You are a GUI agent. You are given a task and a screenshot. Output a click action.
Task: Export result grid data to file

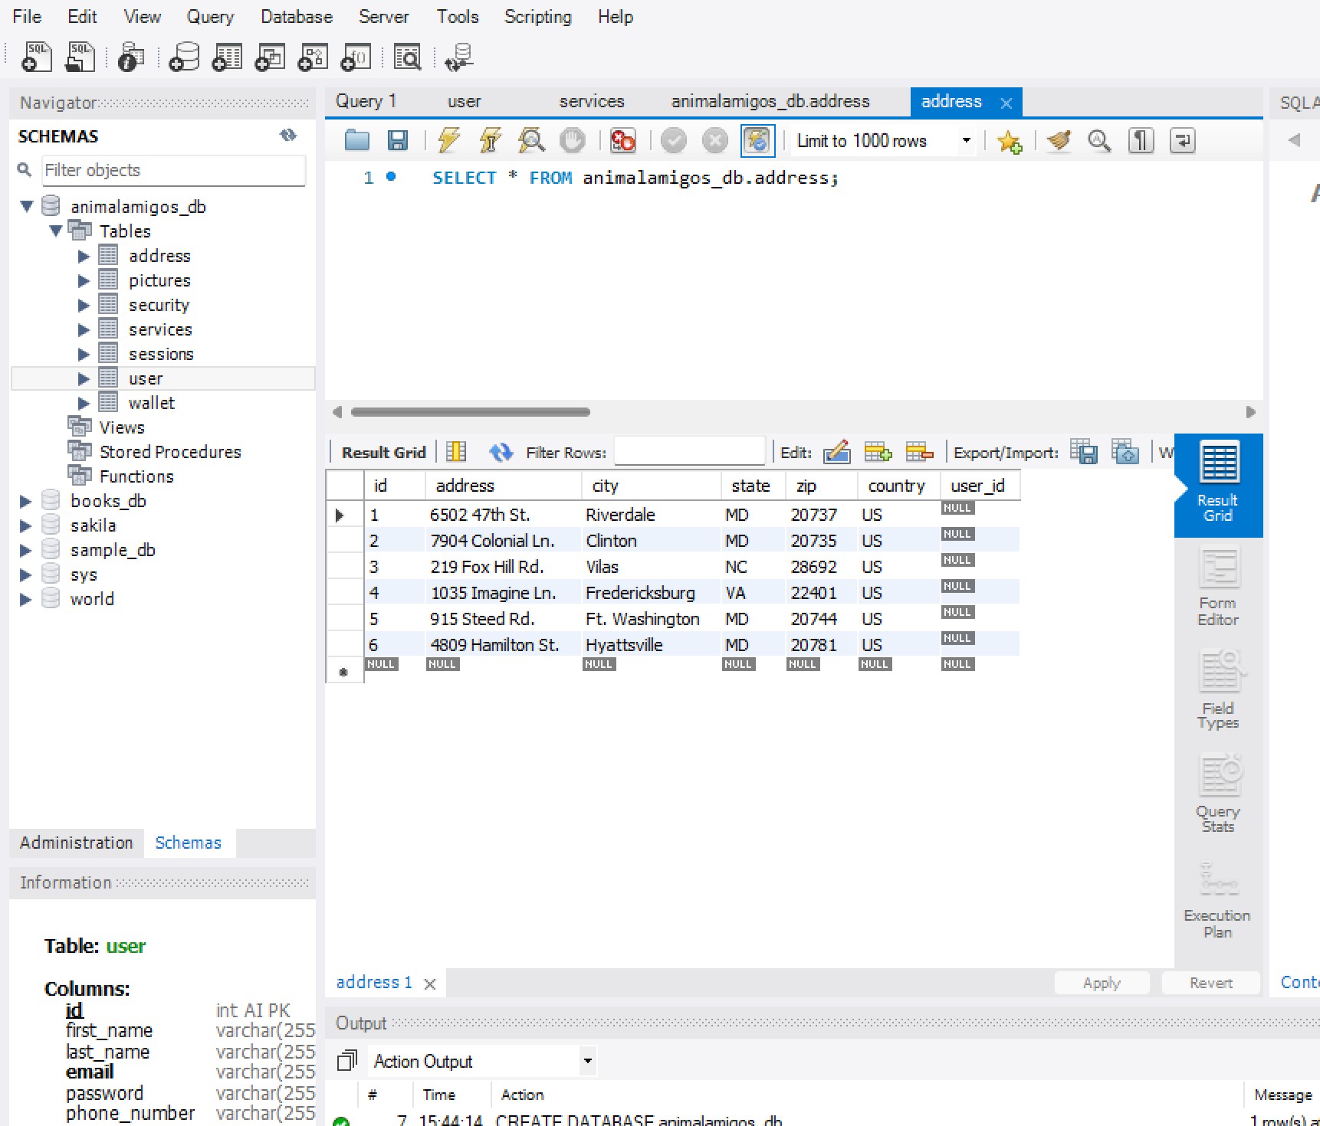click(1083, 452)
